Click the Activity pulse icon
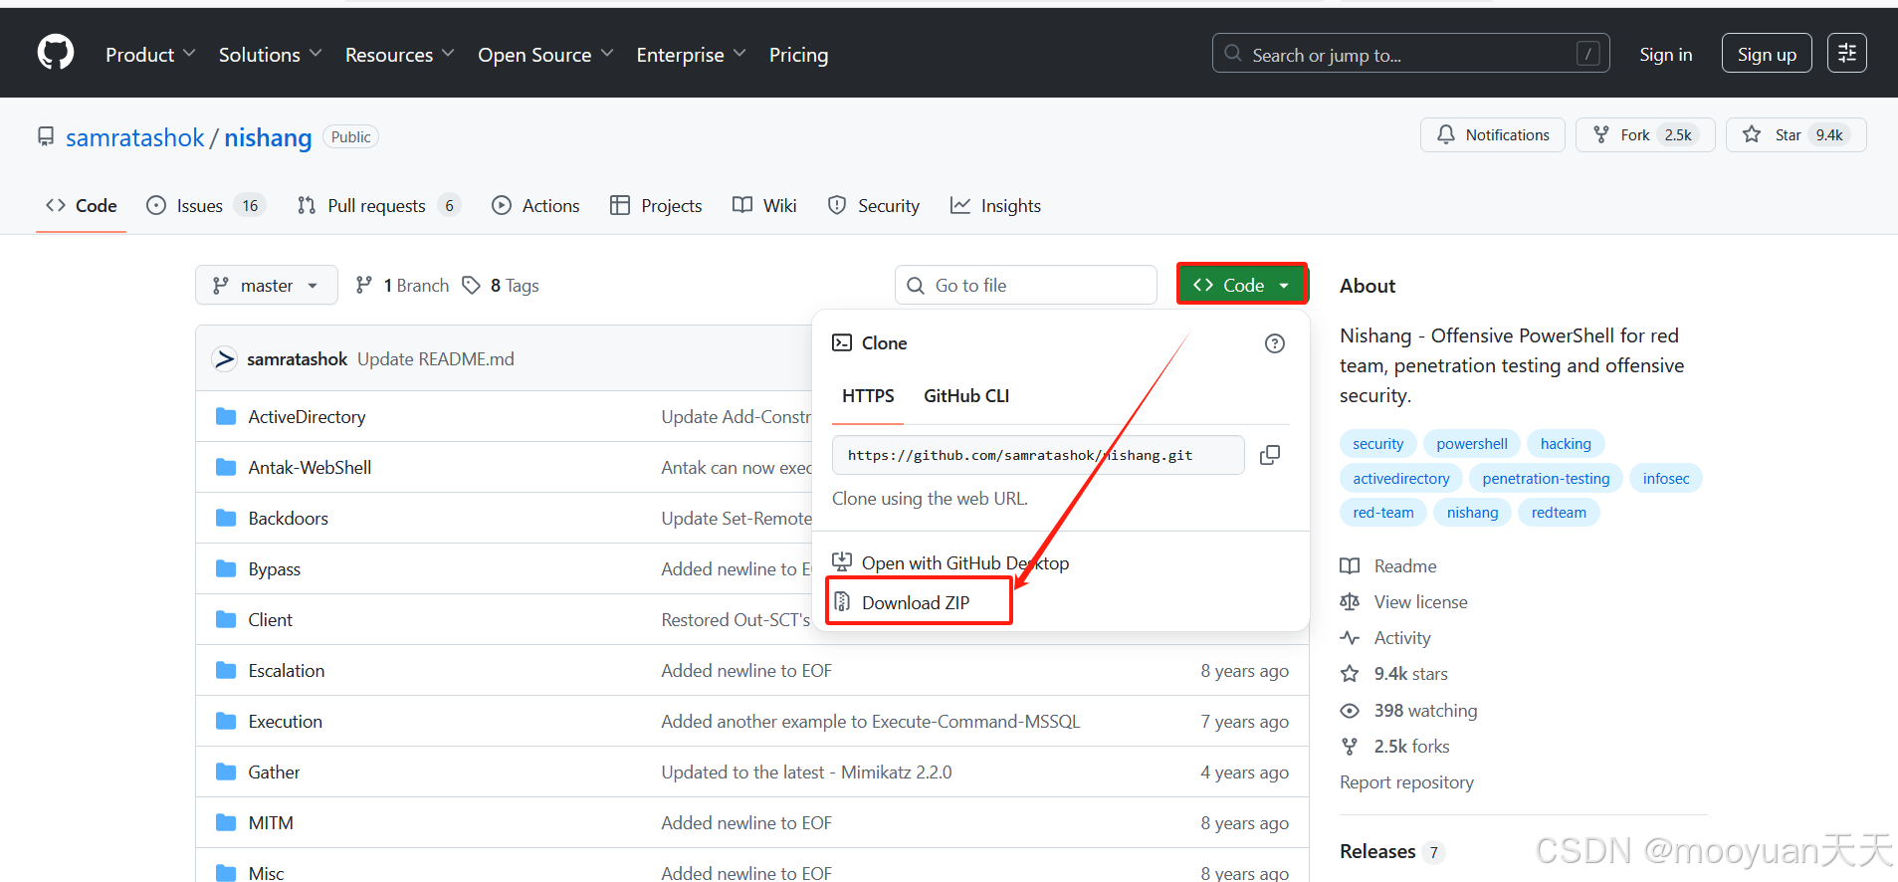This screenshot has height=882, width=1898. pyautogui.click(x=1350, y=638)
